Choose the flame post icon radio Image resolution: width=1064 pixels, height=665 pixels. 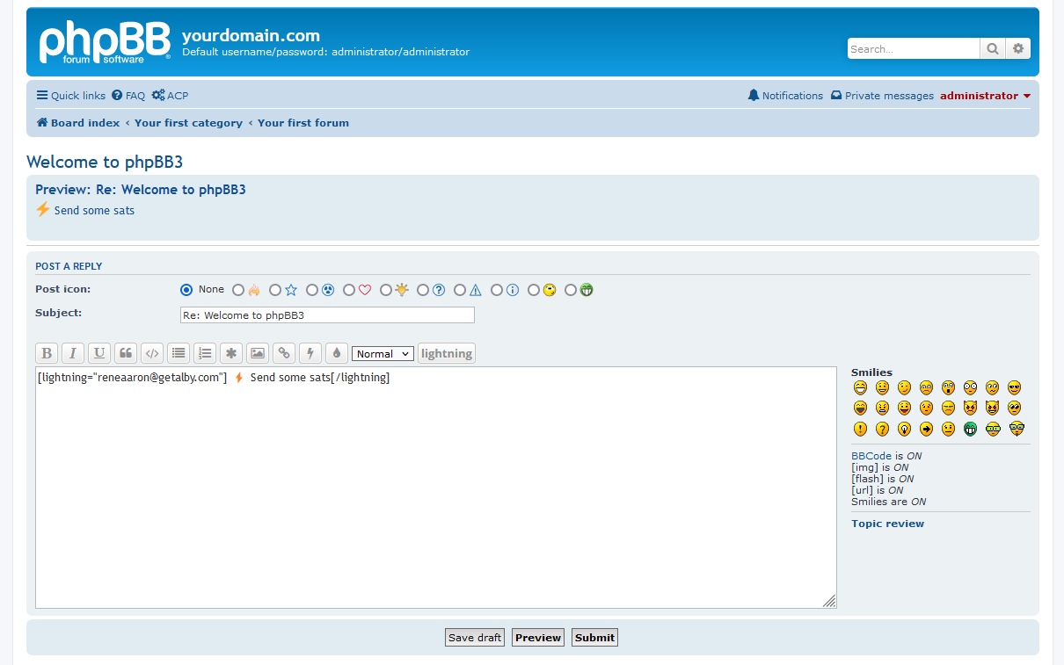[238, 290]
